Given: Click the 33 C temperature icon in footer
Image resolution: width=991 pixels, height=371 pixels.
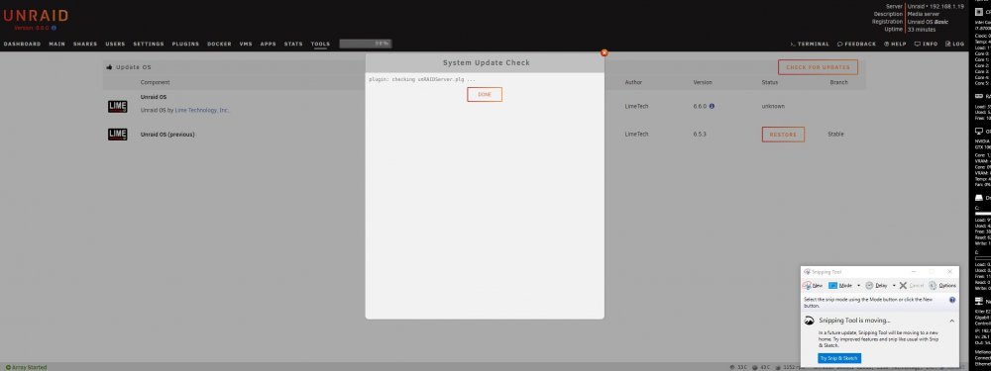Looking at the screenshot, I should 732,367.
